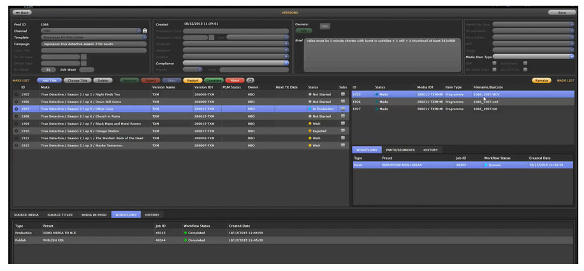Open the Aspect Ratio dropdown
This screenshot has width=584, height=271.
point(534,37)
